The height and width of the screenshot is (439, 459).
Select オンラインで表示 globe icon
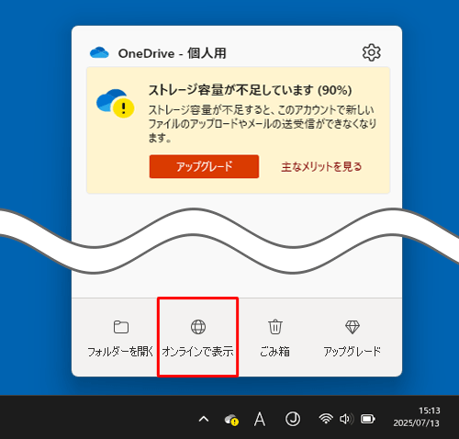[198, 327]
